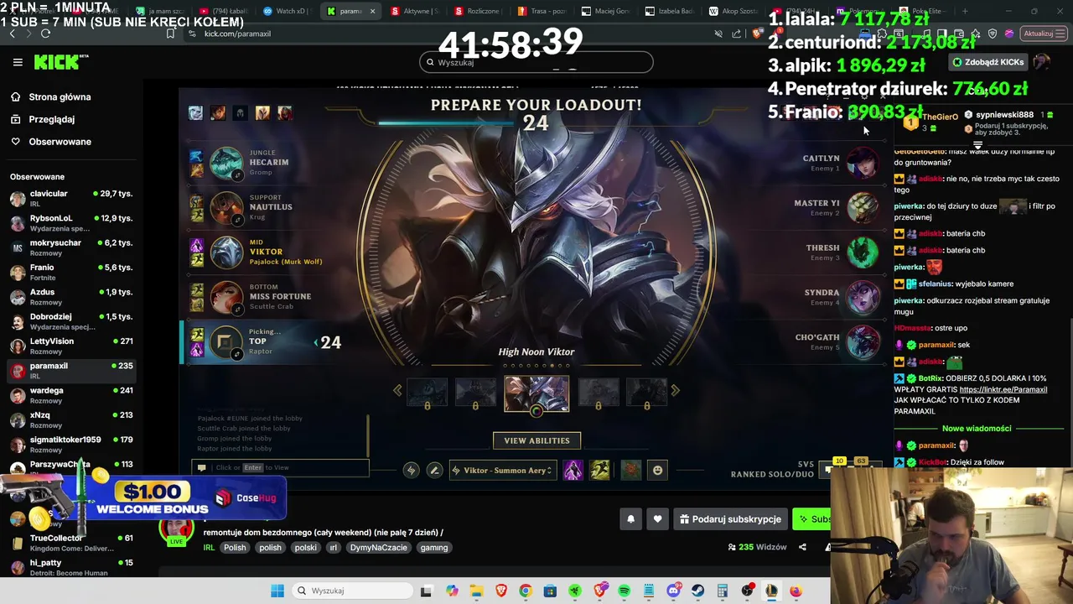Open Discord from the taskbar
This screenshot has height=604, width=1073.
coord(673,591)
